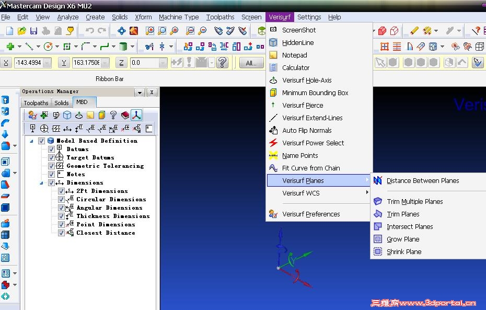
Task: Click the Y coordinate value field
Action: tap(86, 63)
